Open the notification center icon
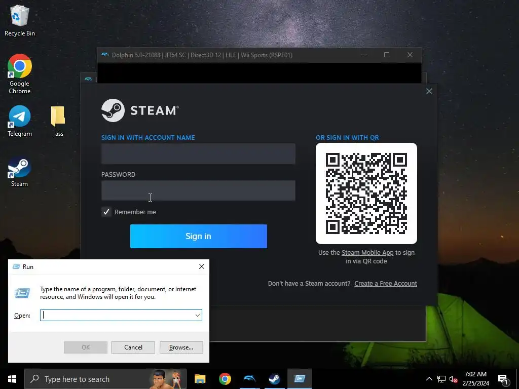This screenshot has width=519, height=389. click(503, 380)
